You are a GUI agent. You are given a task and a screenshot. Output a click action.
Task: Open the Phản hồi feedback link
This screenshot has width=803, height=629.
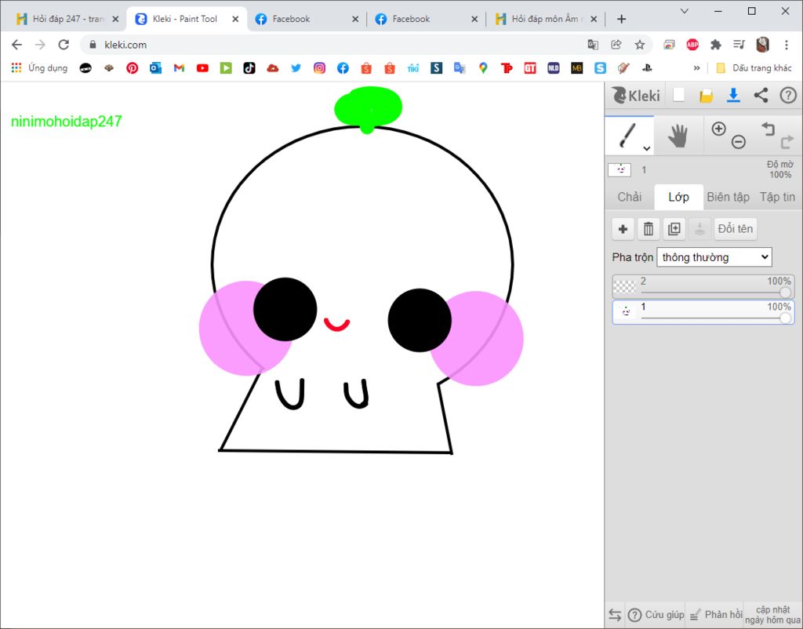(x=715, y=615)
